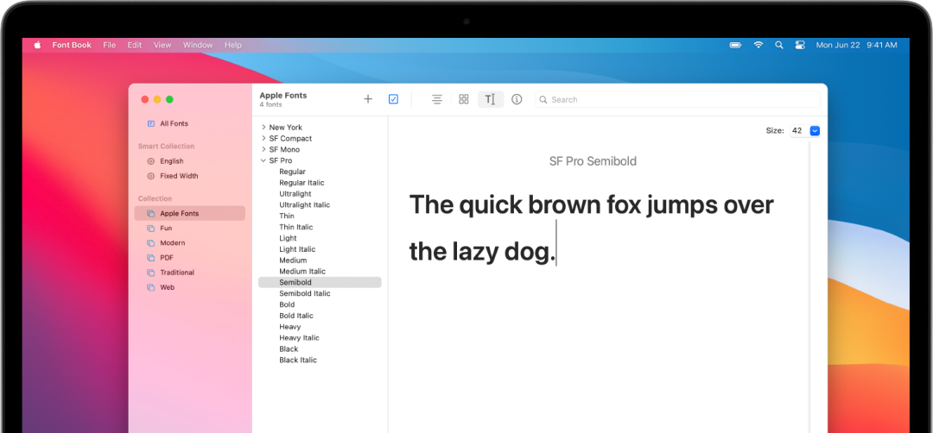Select the Thin Italic style
The width and height of the screenshot is (933, 433).
pyautogui.click(x=295, y=227)
